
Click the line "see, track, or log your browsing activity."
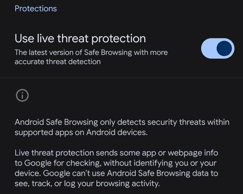(87, 183)
